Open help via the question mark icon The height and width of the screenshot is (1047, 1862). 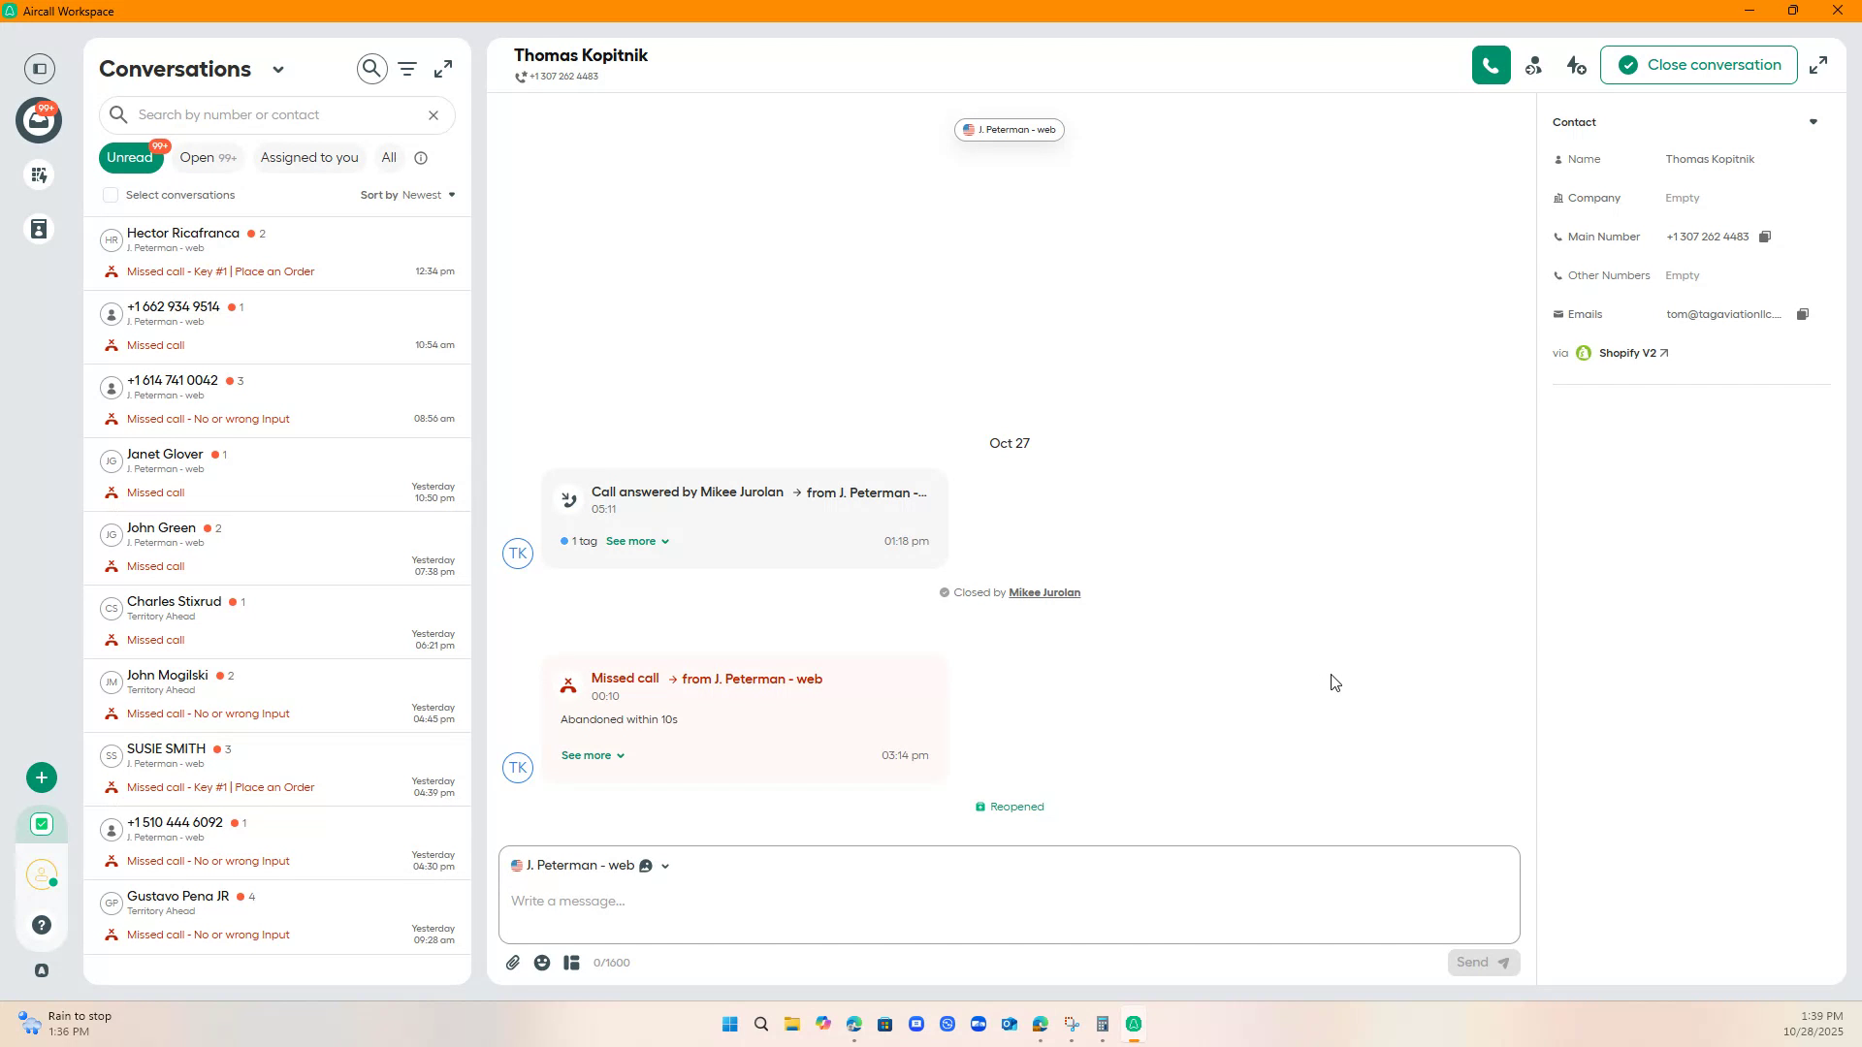click(x=41, y=925)
